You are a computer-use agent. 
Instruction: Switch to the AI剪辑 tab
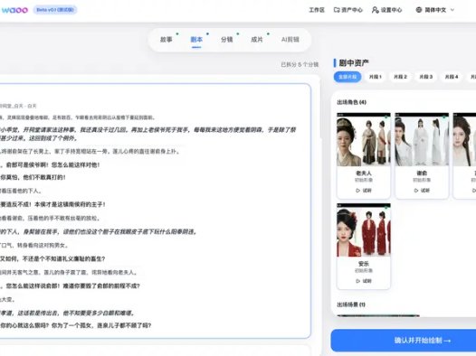click(x=290, y=40)
